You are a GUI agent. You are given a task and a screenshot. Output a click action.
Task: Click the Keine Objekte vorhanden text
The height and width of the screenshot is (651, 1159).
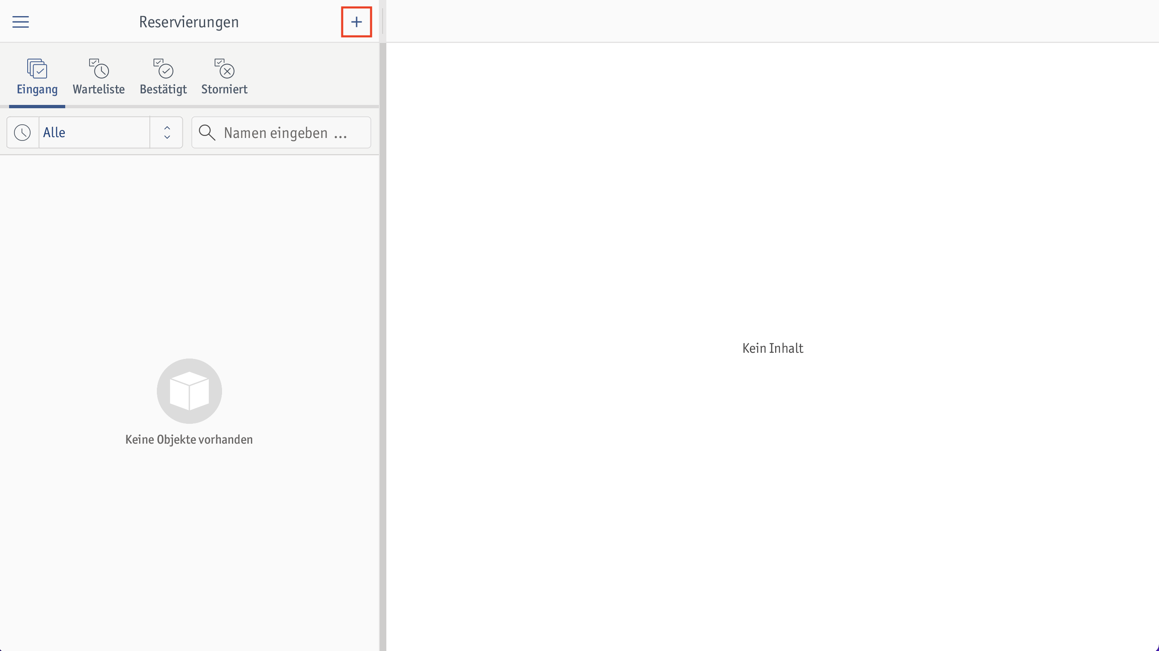click(x=189, y=440)
